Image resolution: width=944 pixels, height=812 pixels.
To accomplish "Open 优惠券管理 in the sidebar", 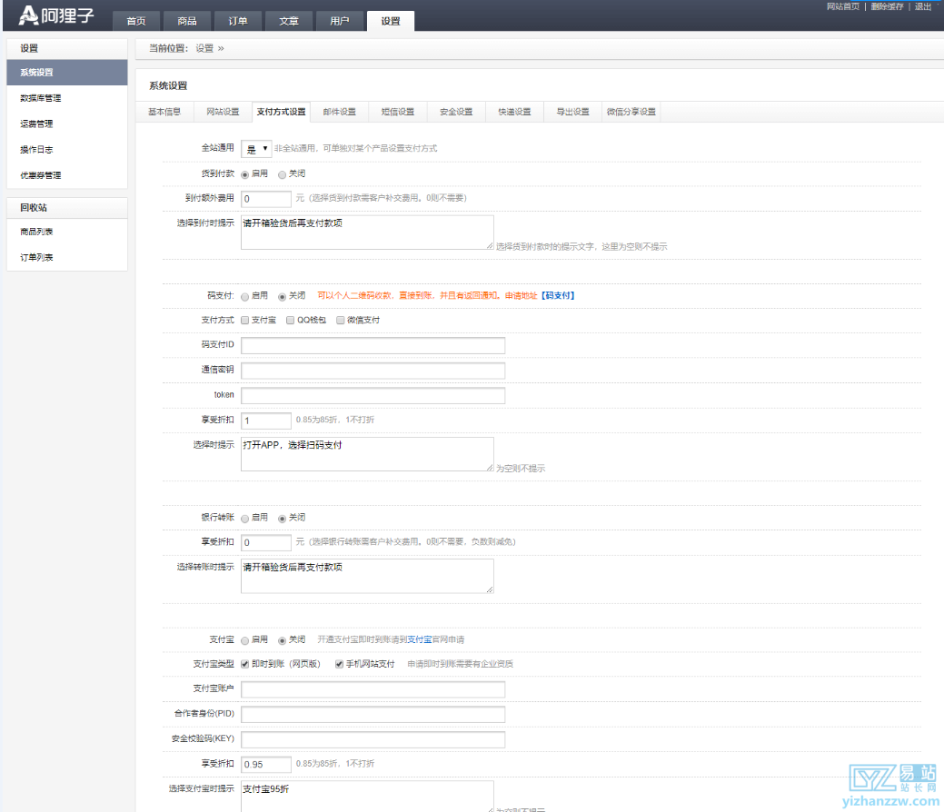I will point(41,175).
